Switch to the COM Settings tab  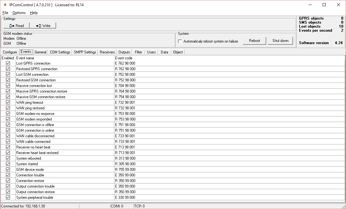[x=60, y=52]
